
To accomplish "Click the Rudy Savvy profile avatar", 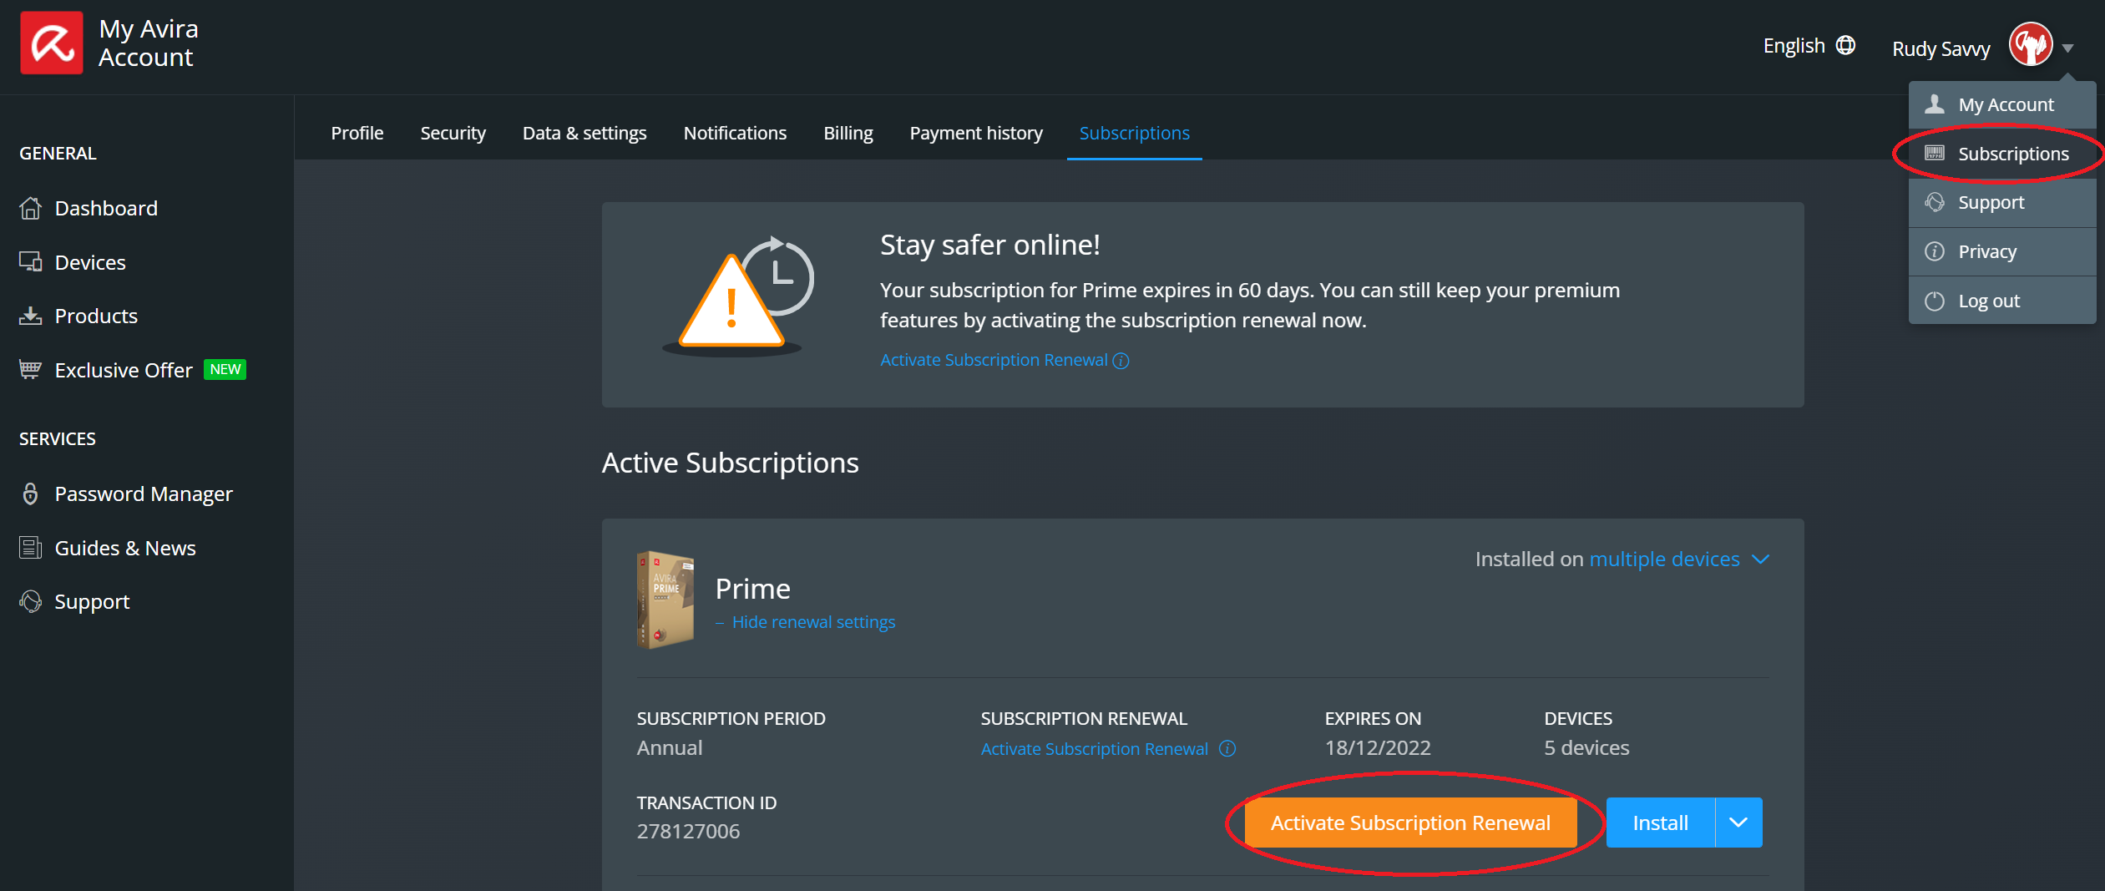I will click(2030, 45).
